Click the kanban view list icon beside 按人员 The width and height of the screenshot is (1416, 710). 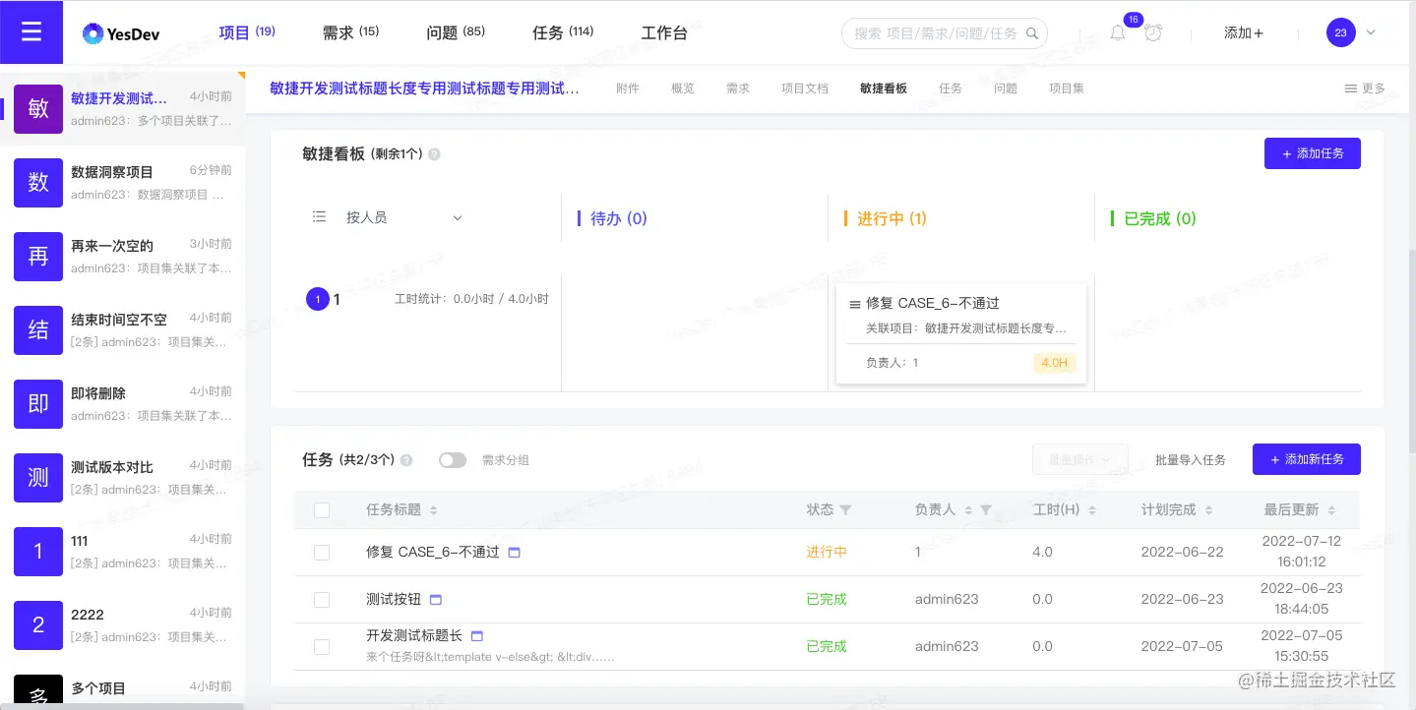(x=318, y=217)
